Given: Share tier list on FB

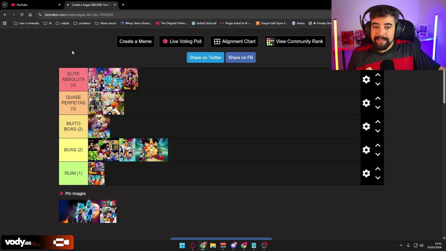Looking at the screenshot, I should coord(240,58).
